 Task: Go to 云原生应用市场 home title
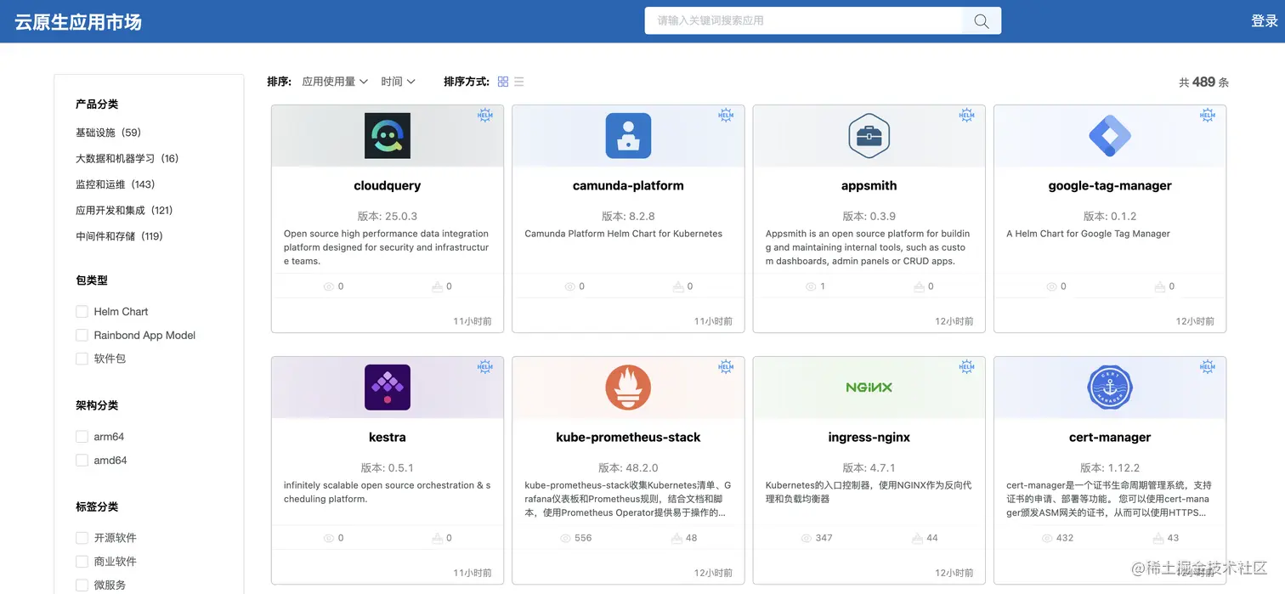pyautogui.click(x=78, y=22)
